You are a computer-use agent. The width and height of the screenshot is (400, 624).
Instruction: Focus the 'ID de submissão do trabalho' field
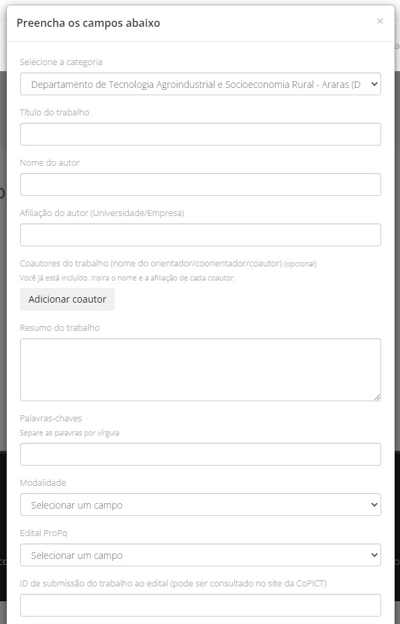[x=201, y=605]
